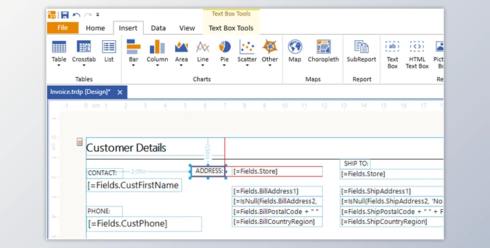This screenshot has height=248, width=490.
Task: Insert a Choropleth map
Action: 323,50
